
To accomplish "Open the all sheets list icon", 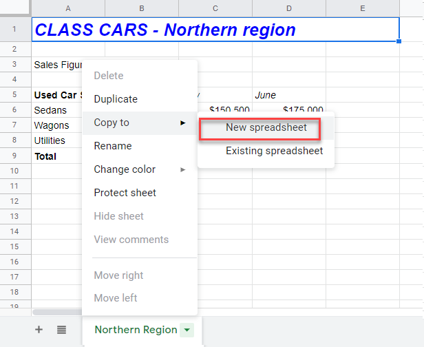I will click(61, 330).
